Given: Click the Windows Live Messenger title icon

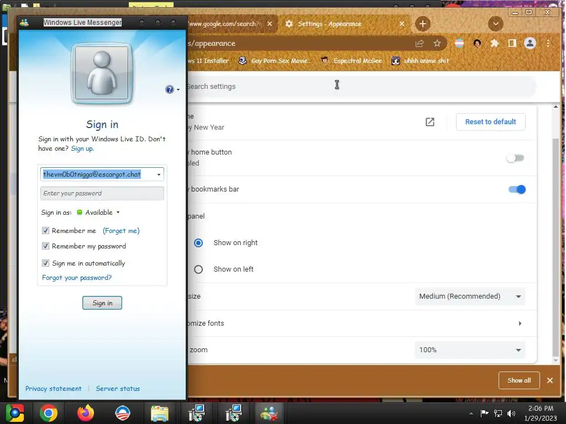Looking at the screenshot, I should point(24,23).
